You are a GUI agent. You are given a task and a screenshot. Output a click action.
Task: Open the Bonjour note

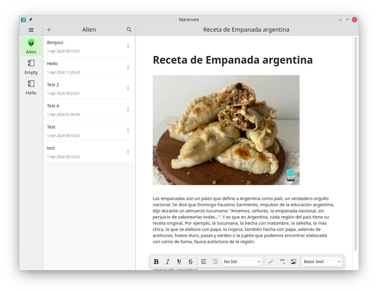coord(89,46)
